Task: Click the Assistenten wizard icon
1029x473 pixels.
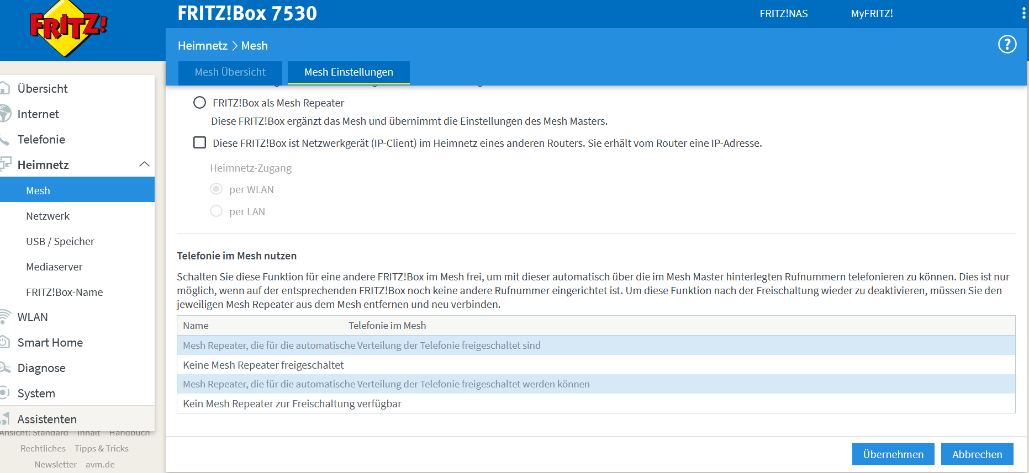Action: pyautogui.click(x=5, y=419)
